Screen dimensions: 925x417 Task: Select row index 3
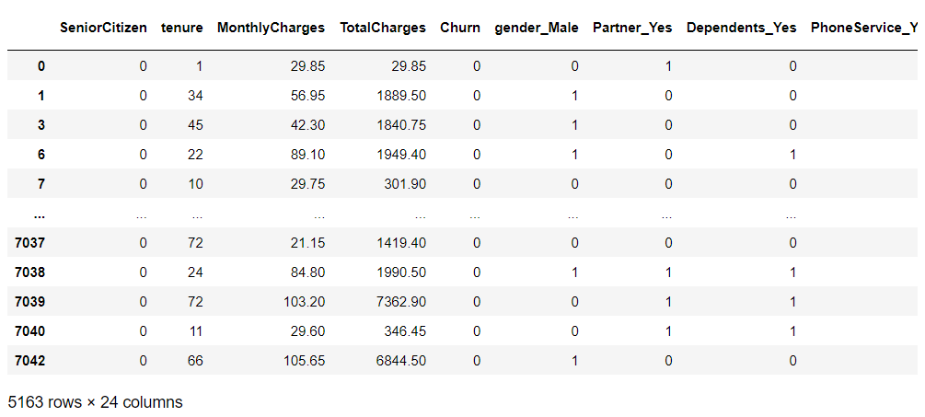click(x=41, y=125)
